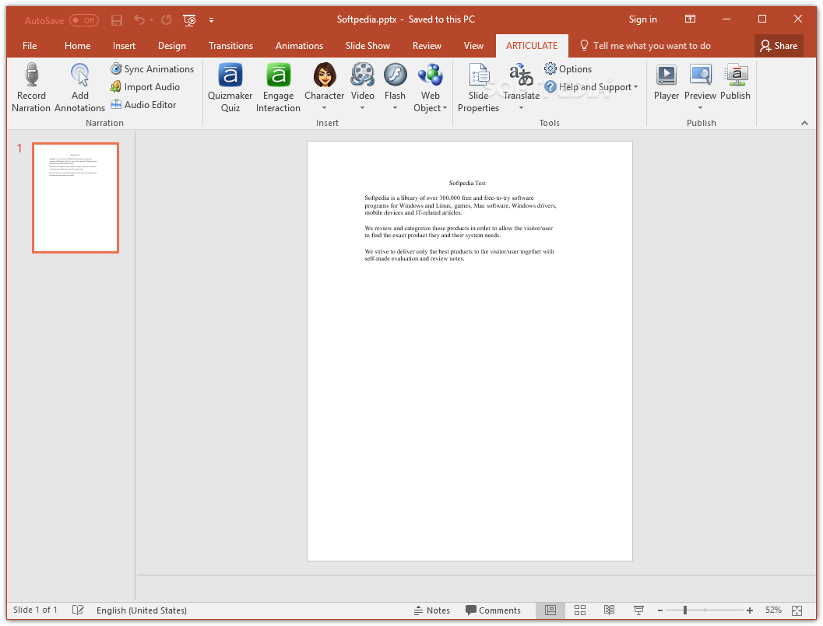Switch to Reading view

[609, 610]
